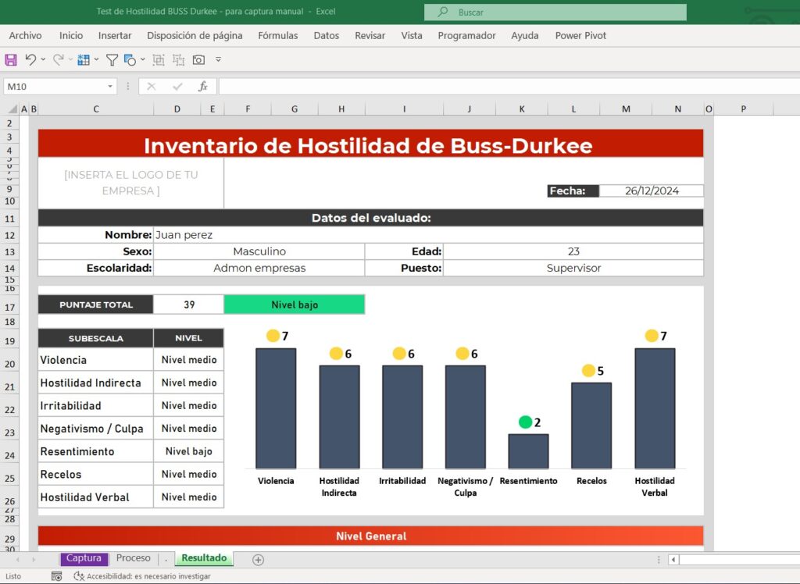Image resolution: width=800 pixels, height=584 pixels.
Task: Click the macro recording status bar icon
Action: pos(56,576)
